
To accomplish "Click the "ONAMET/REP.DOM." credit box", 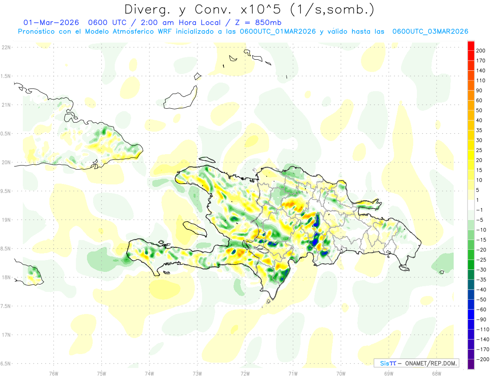I will [x=416, y=363].
